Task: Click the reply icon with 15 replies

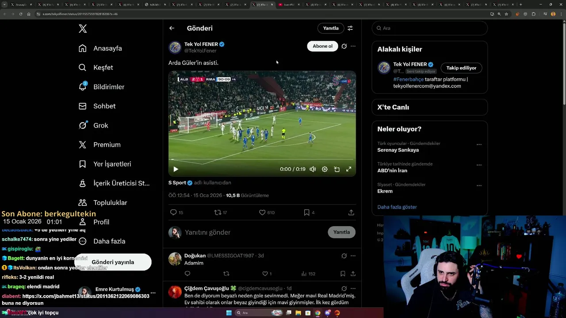Action: click(x=173, y=212)
